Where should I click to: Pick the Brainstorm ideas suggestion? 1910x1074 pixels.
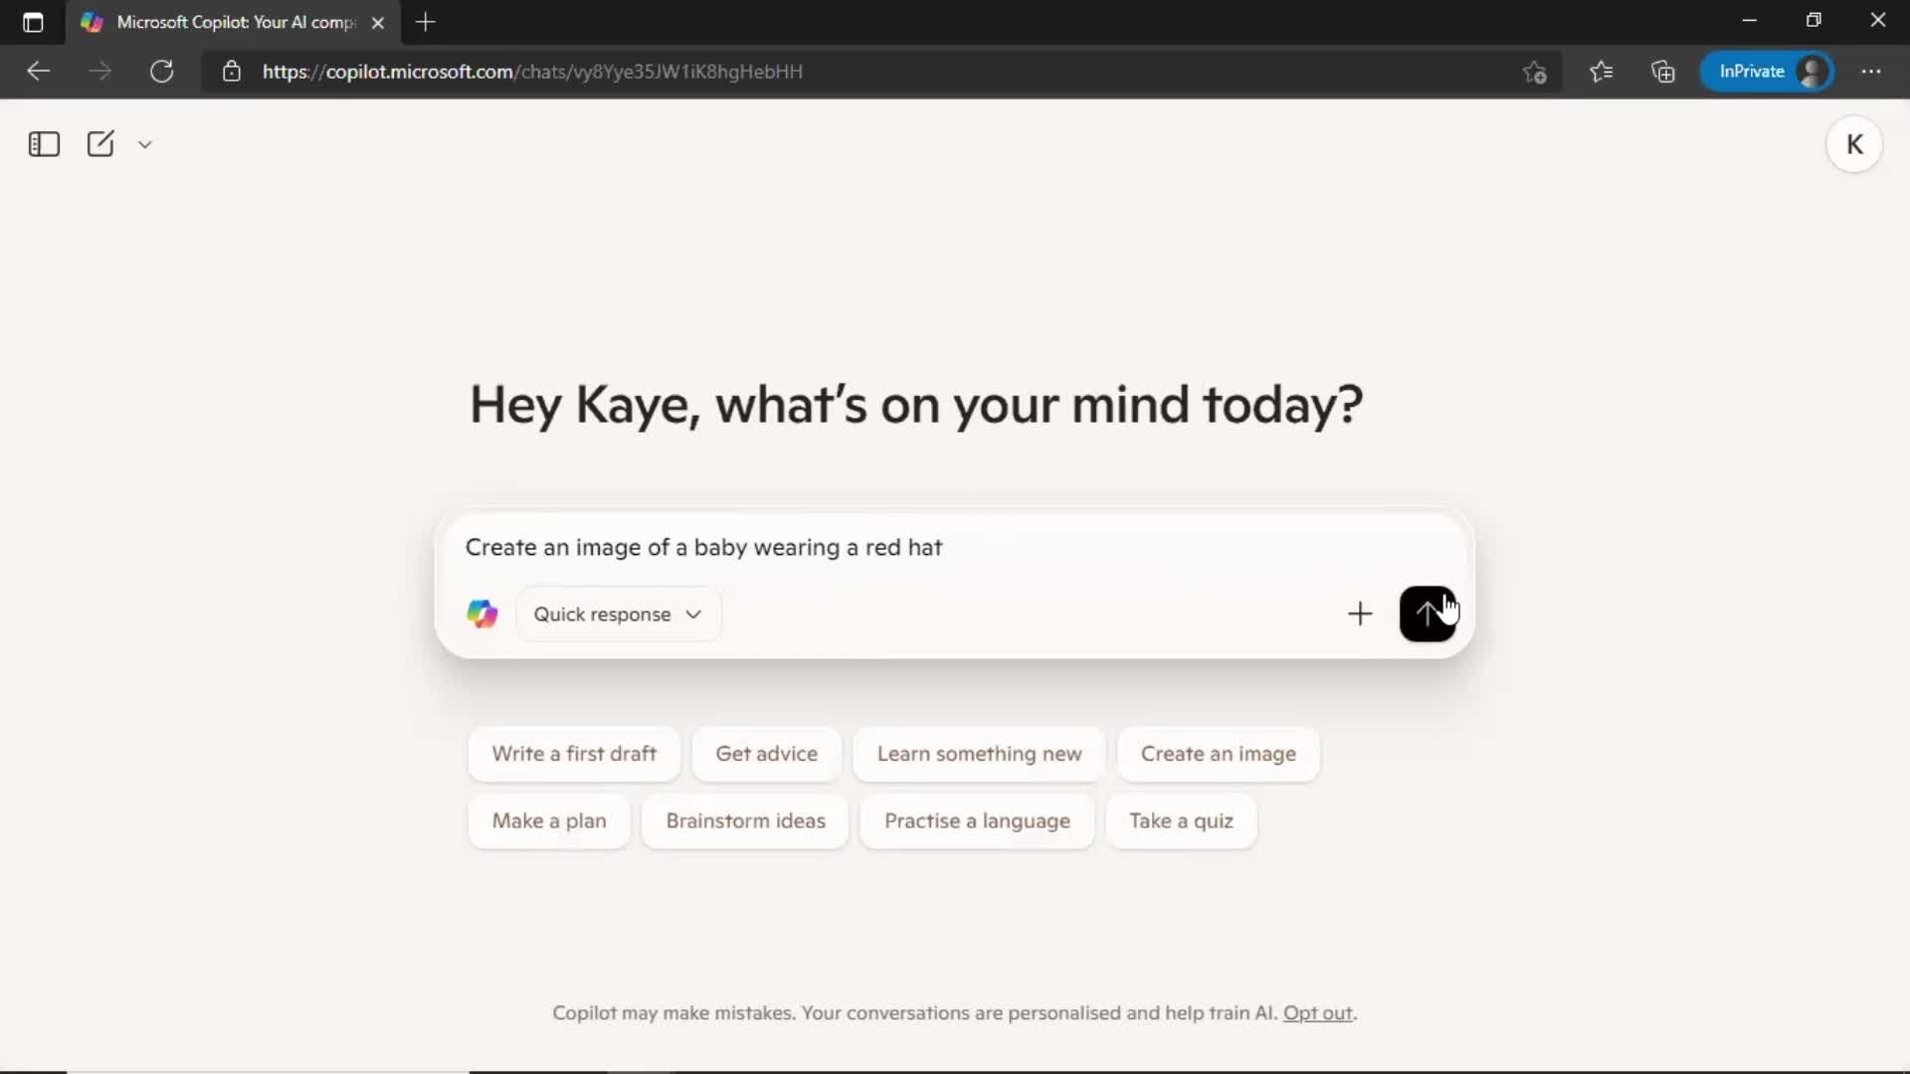click(745, 821)
